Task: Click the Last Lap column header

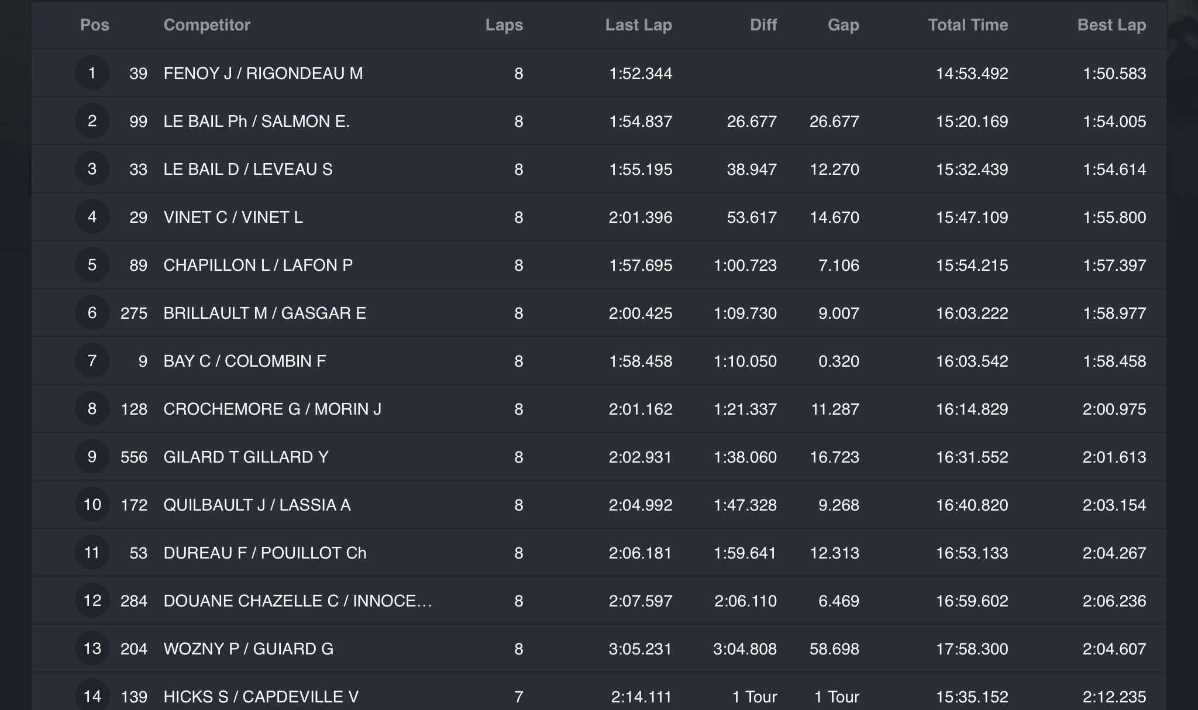Action: [639, 25]
